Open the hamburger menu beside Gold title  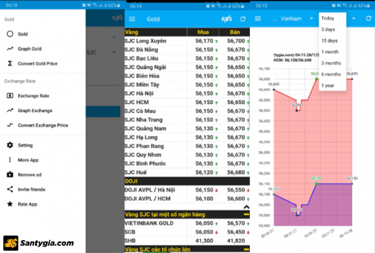coord(132,19)
